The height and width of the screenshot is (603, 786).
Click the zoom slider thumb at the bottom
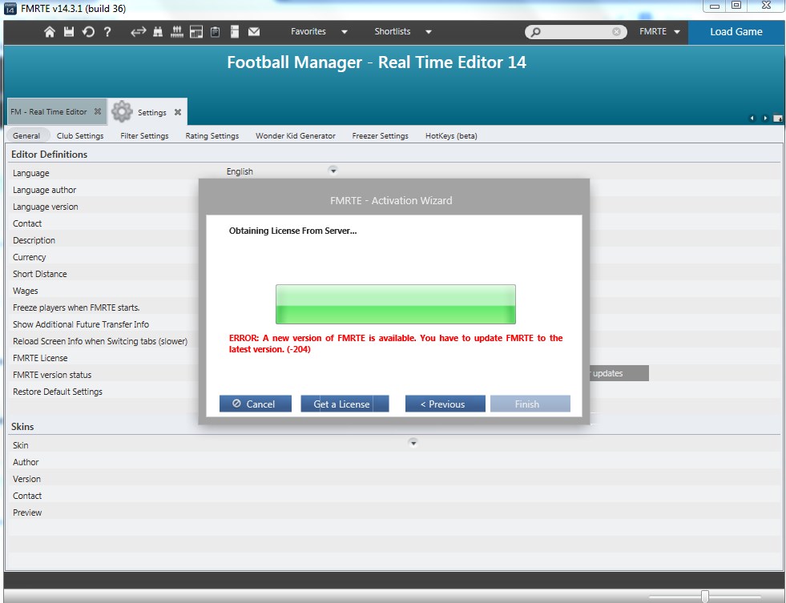click(705, 596)
